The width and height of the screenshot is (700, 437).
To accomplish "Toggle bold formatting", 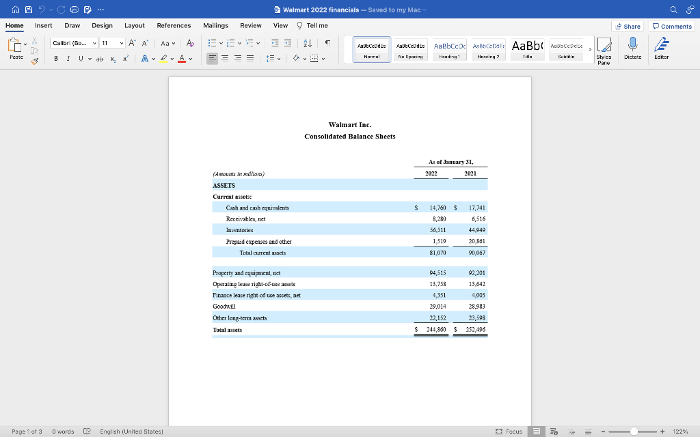I will 56,58.
